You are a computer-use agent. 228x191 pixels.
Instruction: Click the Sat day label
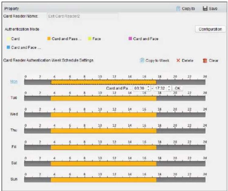click(x=14, y=163)
